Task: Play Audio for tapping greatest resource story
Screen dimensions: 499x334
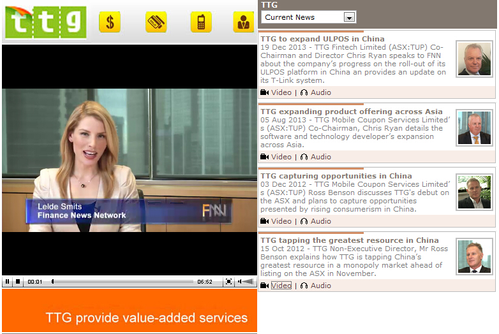Action: point(321,286)
